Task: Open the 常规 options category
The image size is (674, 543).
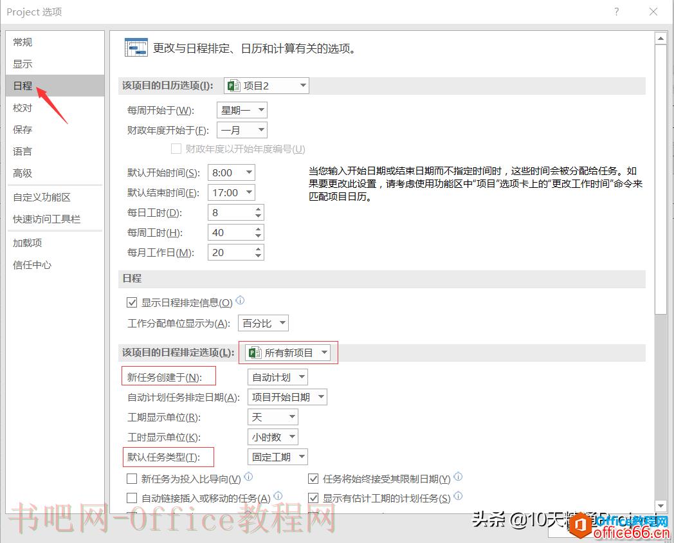Action: coord(55,42)
